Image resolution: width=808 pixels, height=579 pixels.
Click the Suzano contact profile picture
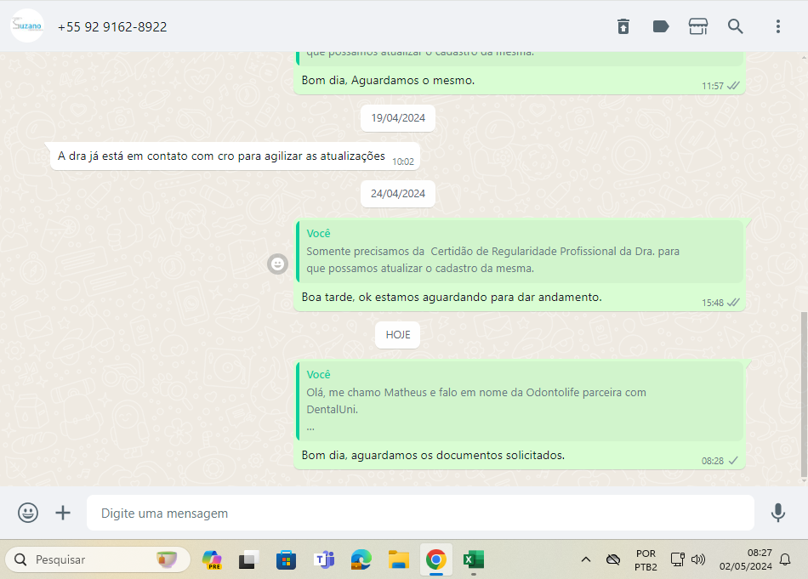pos(27,26)
